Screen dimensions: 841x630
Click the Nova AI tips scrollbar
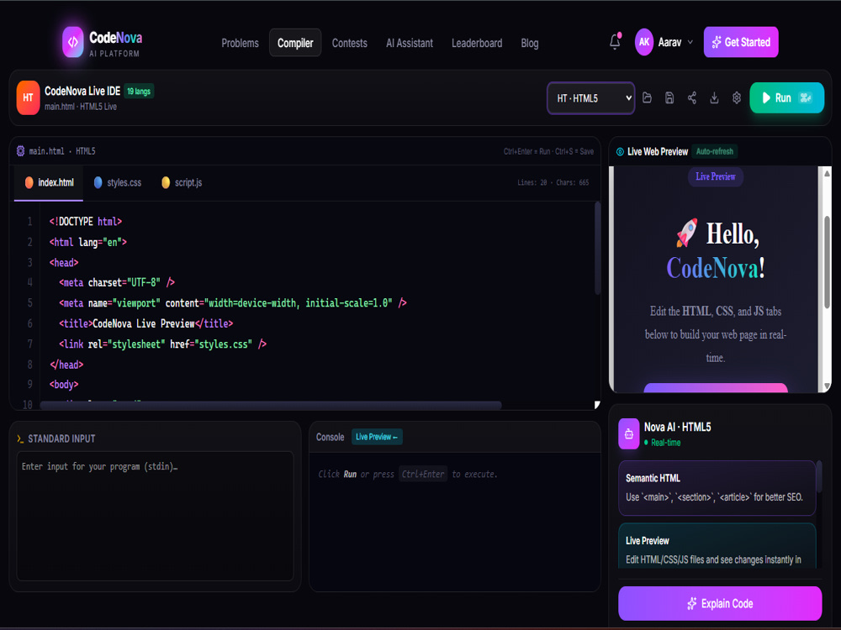click(819, 475)
